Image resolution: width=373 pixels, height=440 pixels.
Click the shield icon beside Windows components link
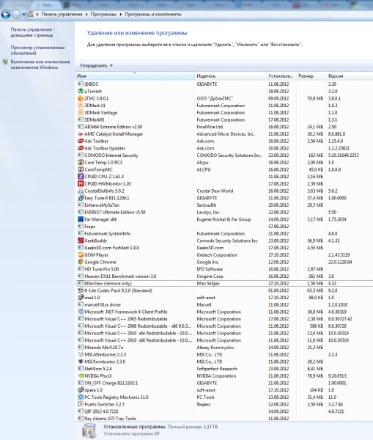pyautogui.click(x=5, y=62)
